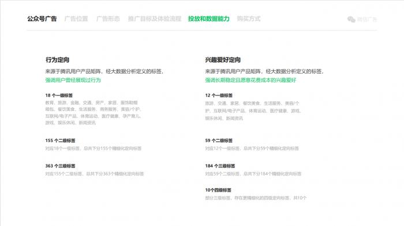Click description 对应155个二级标签 under 363 label
The image size is (404, 226).
pos(95,174)
